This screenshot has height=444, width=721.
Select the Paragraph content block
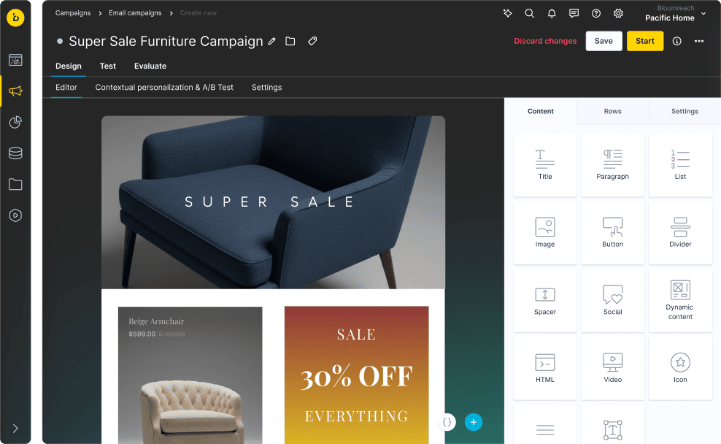612,165
